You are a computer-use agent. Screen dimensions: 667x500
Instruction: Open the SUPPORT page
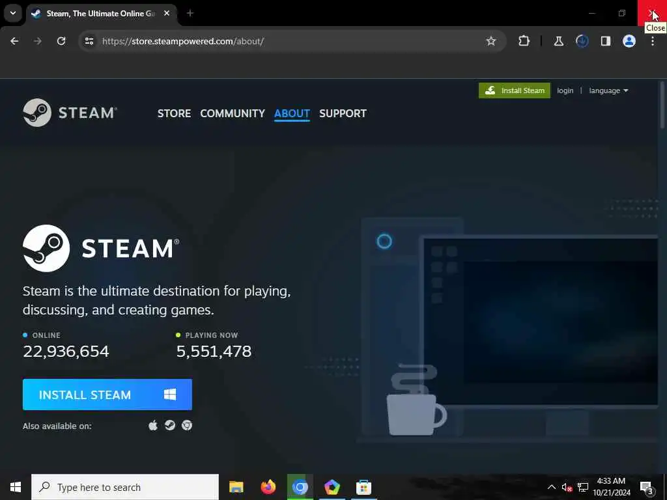coord(343,113)
